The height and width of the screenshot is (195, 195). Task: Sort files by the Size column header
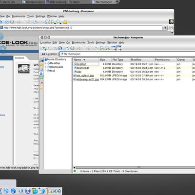tap(105, 59)
